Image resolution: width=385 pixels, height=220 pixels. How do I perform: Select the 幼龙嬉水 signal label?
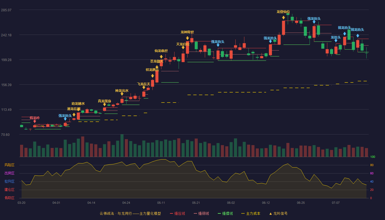pos(78,104)
